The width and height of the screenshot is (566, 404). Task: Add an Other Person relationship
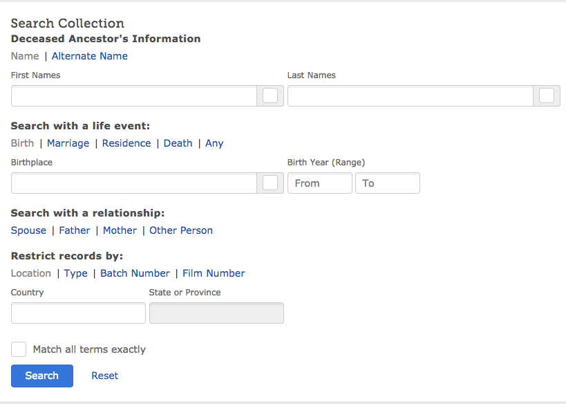pyautogui.click(x=181, y=230)
